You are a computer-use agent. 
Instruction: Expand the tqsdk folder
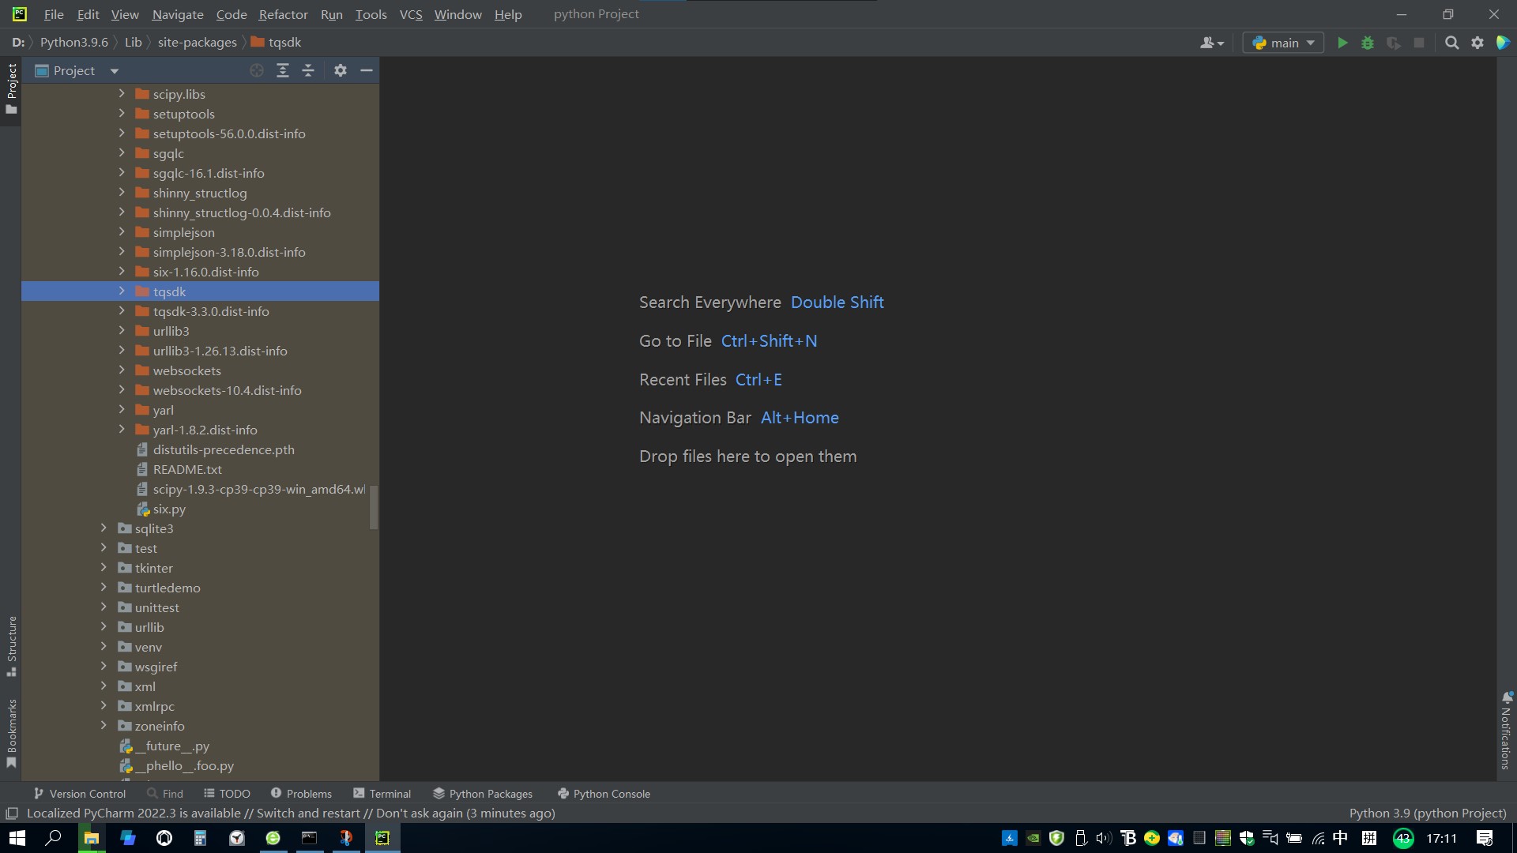click(122, 291)
